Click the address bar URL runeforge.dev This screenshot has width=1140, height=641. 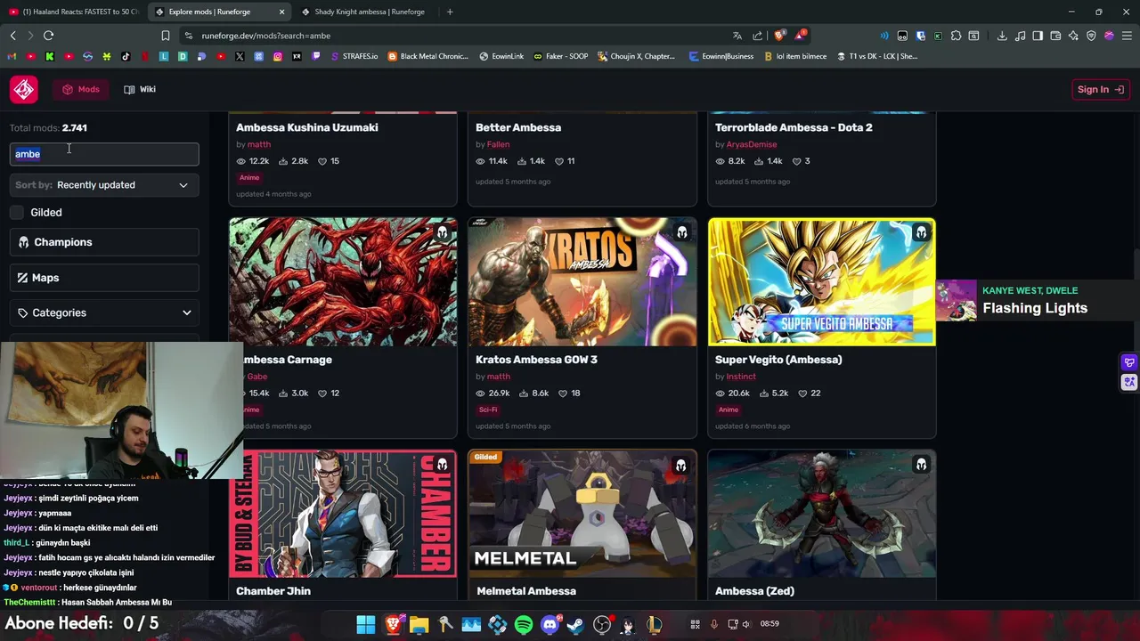coord(265,36)
